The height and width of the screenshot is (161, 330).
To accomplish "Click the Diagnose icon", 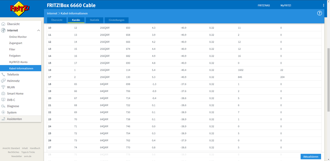I will click(3, 106).
